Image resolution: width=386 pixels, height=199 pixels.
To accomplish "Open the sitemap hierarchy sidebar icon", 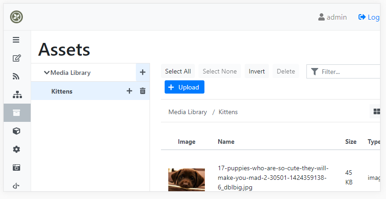I will pos(17,94).
